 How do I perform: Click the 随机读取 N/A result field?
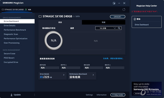[93, 68]
